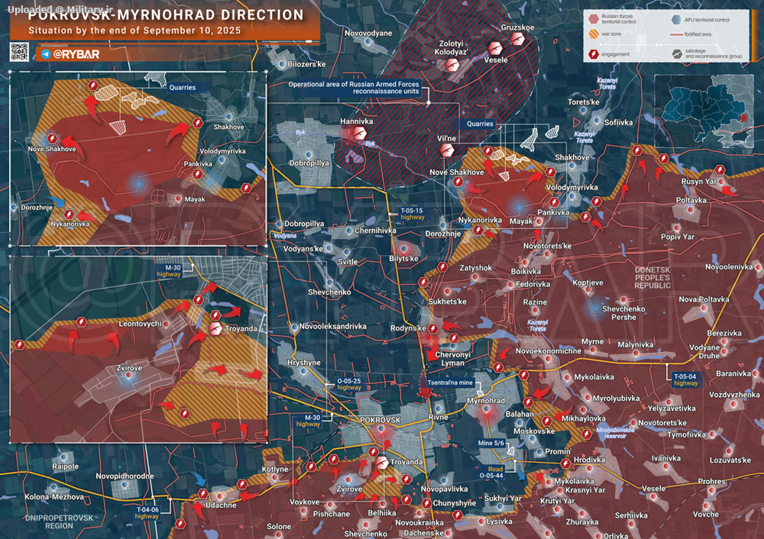764x539 pixels.
Task: Click the fortified area legend line sample
Action: point(676,34)
